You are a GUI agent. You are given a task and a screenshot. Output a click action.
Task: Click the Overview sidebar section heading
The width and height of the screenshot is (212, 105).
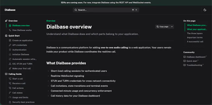pos(13,21)
